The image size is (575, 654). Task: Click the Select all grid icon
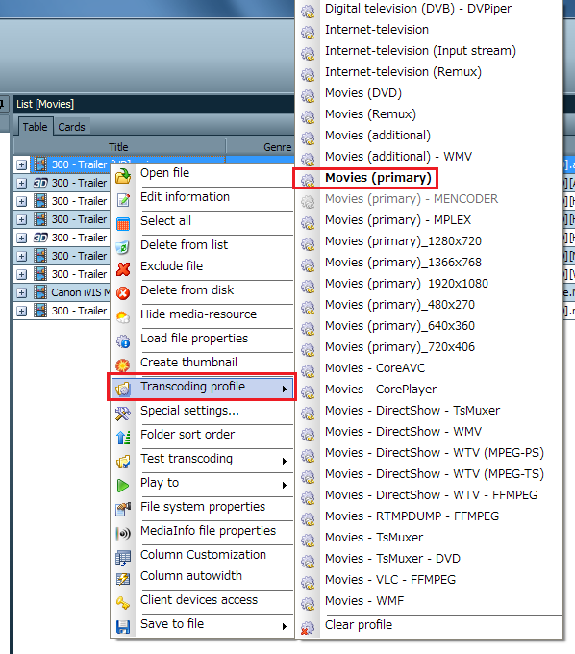(123, 224)
